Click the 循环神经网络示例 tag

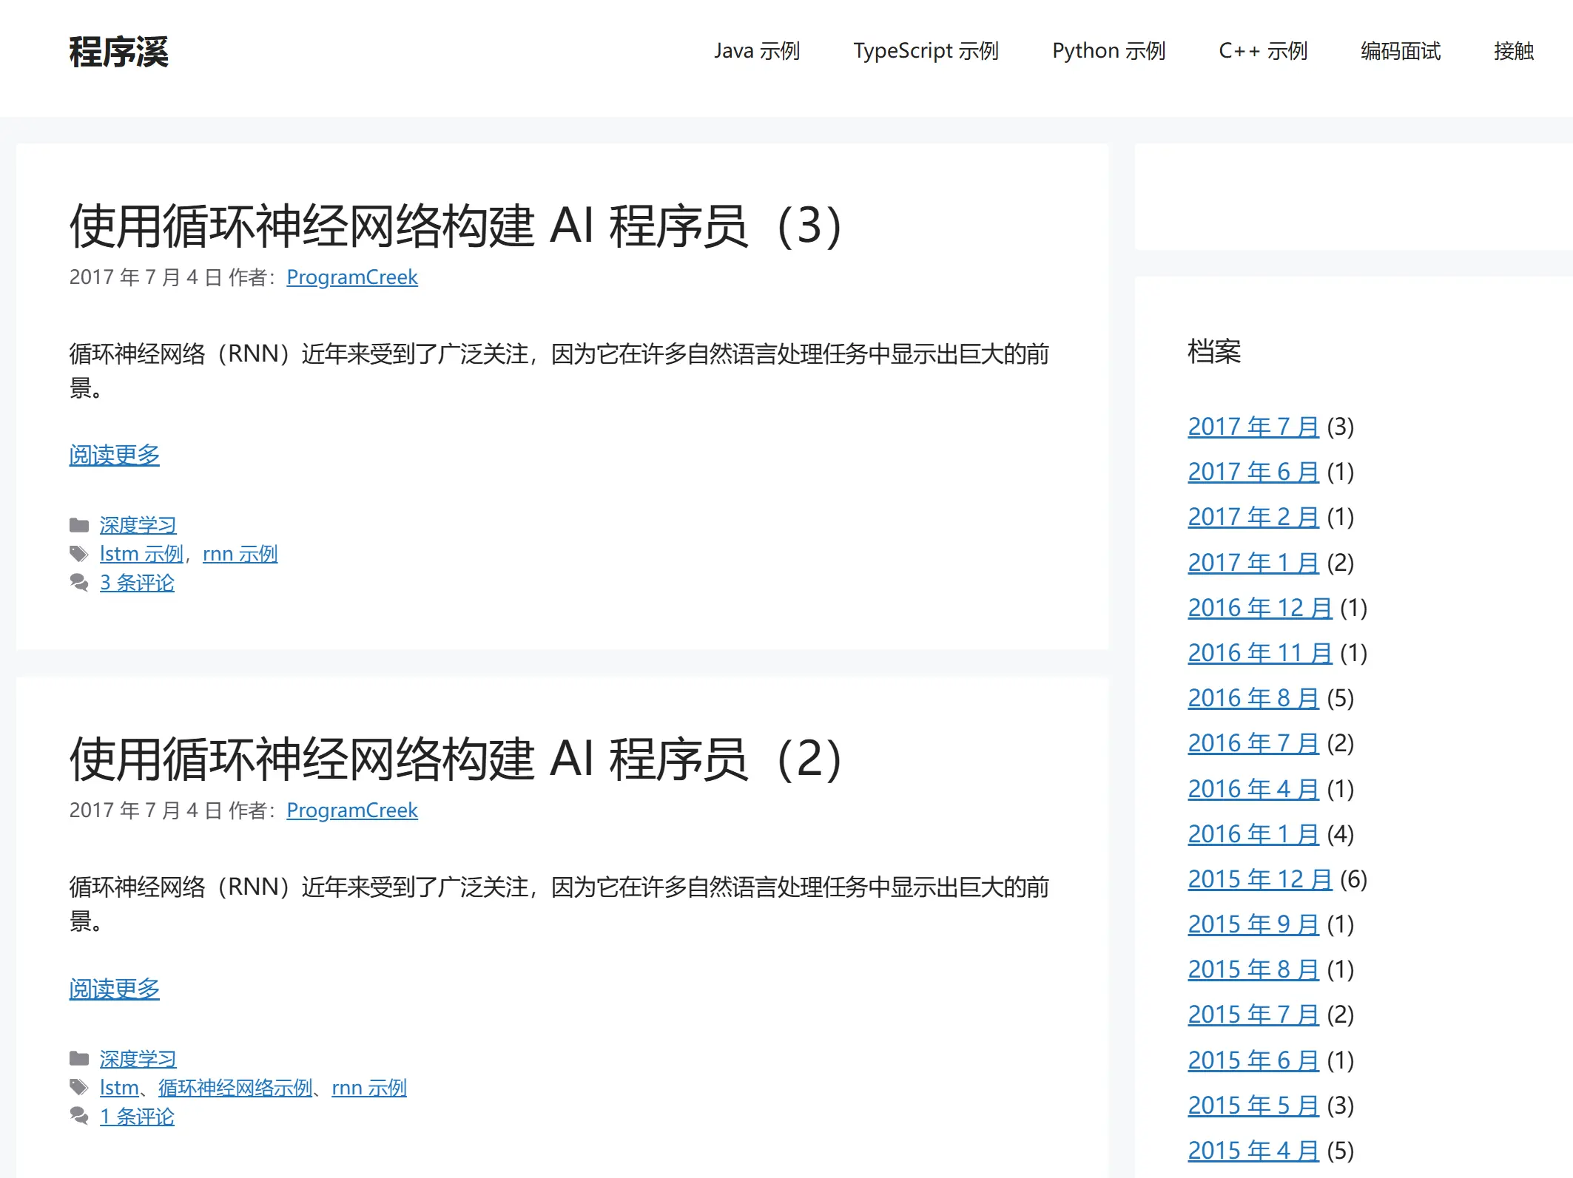(235, 1088)
